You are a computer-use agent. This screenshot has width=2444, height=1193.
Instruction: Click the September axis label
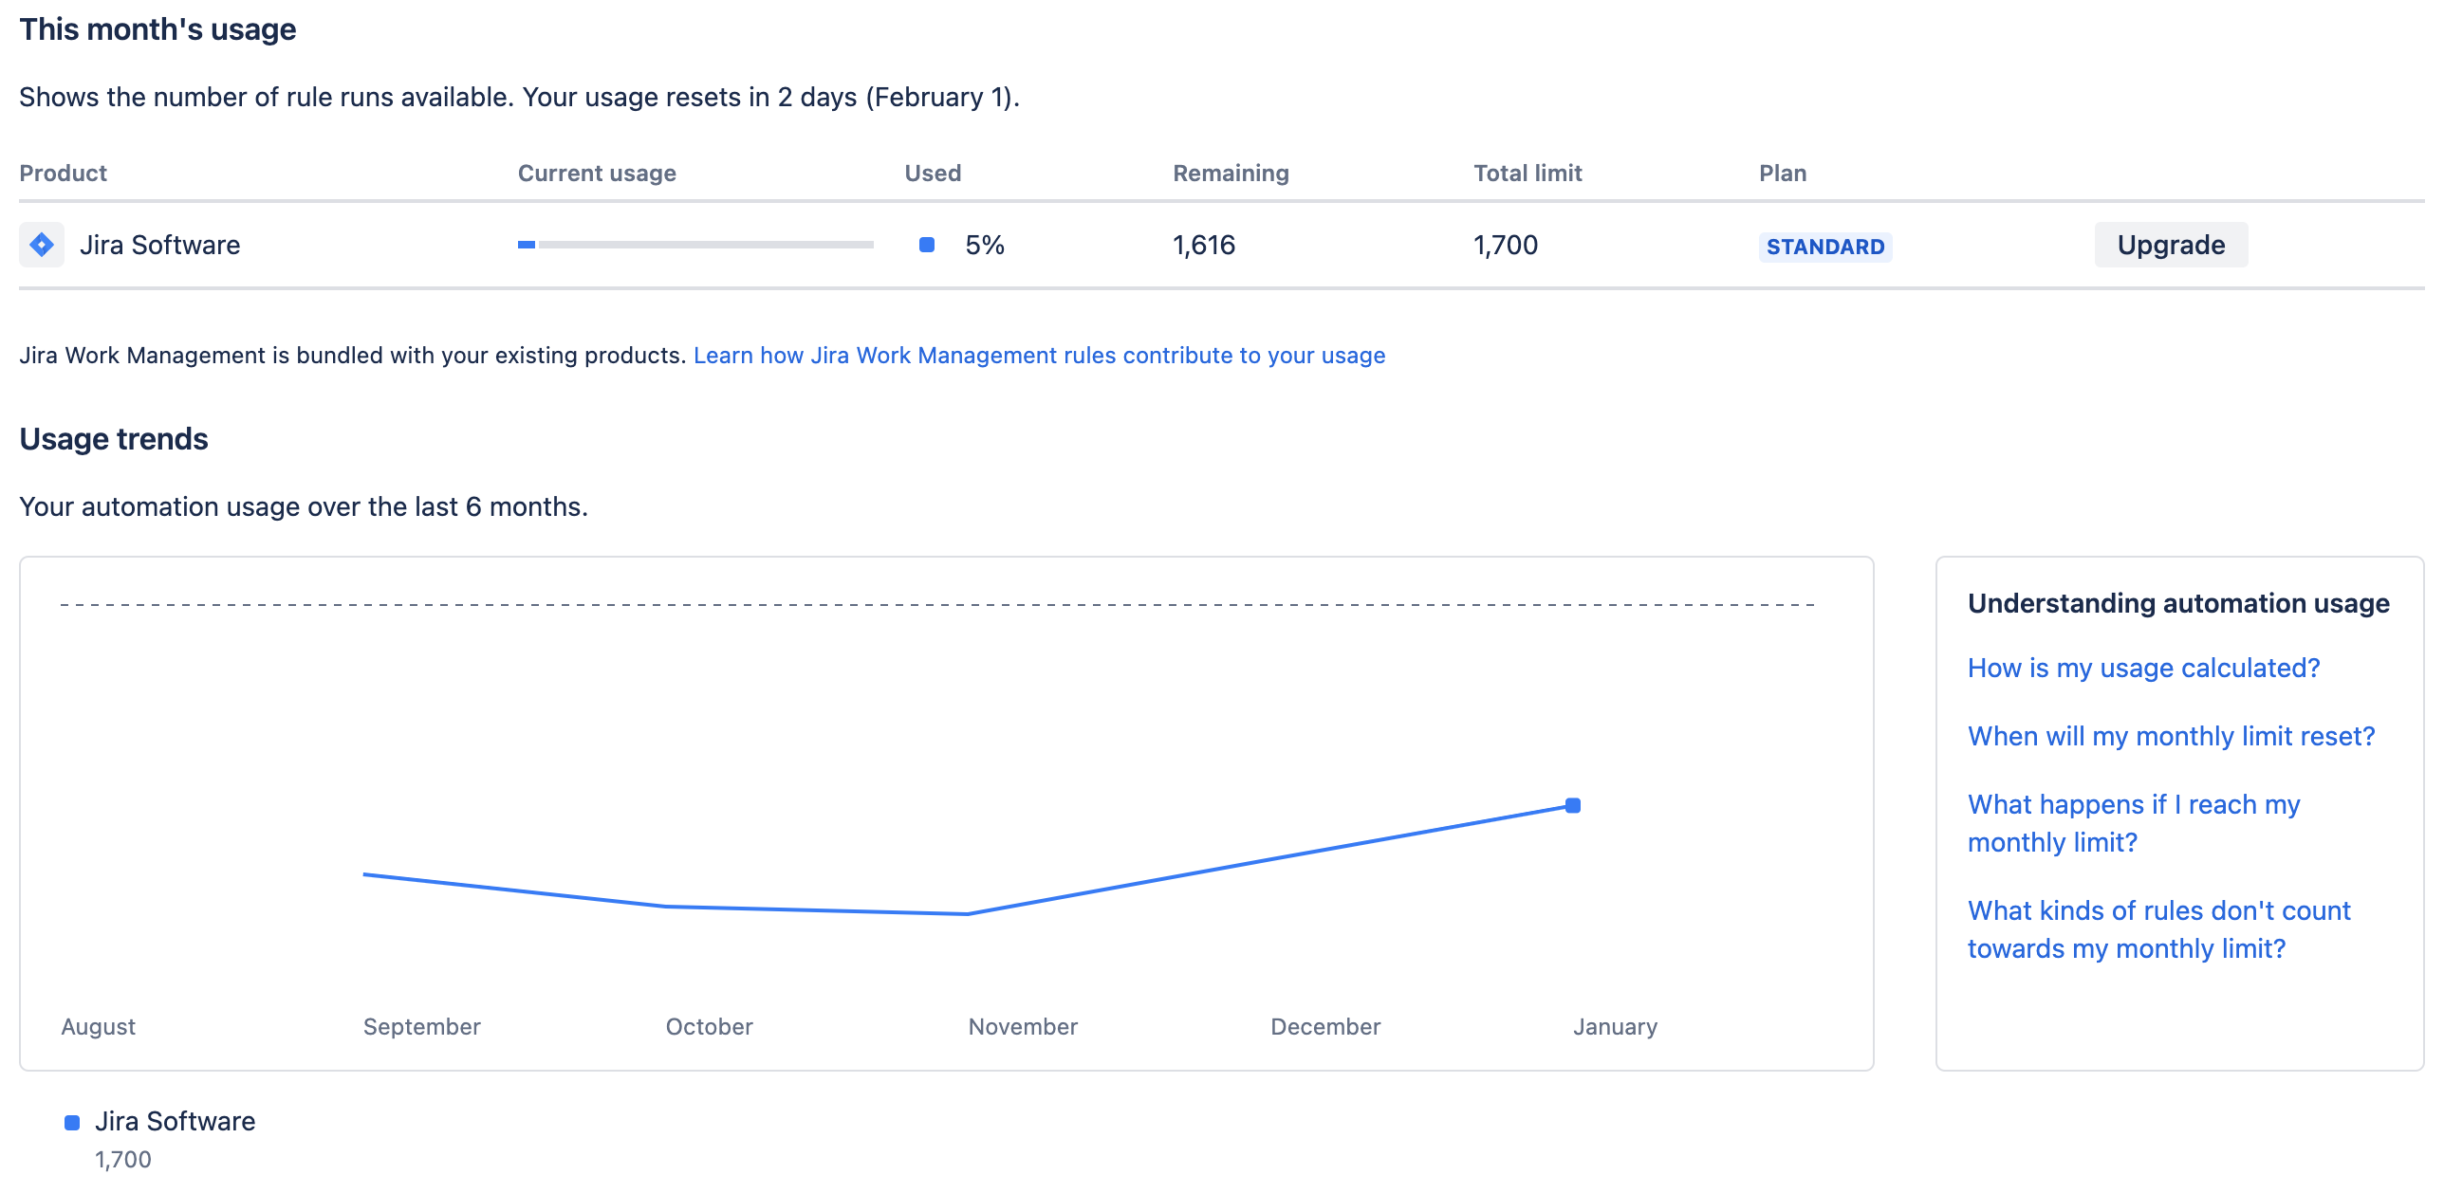422,1026
